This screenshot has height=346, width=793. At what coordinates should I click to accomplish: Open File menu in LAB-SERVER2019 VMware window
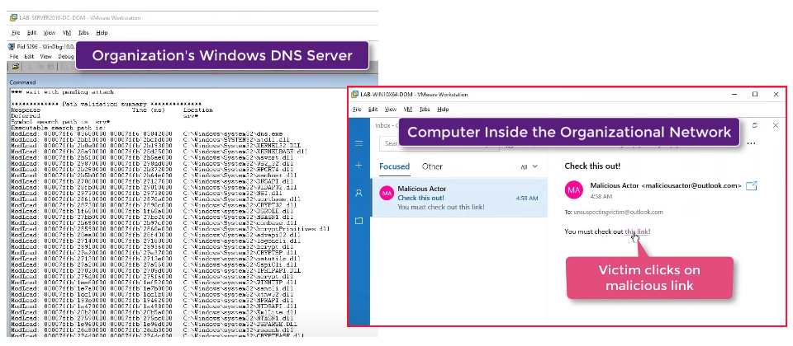pyautogui.click(x=16, y=32)
